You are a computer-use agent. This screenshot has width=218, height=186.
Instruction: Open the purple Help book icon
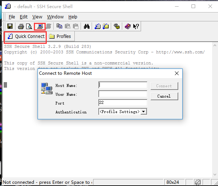click(128, 26)
